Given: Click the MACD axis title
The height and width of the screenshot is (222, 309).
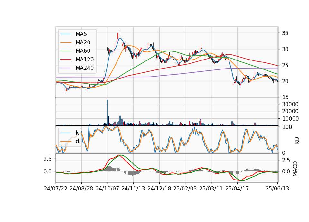Looking at the screenshot, I should point(295,169).
